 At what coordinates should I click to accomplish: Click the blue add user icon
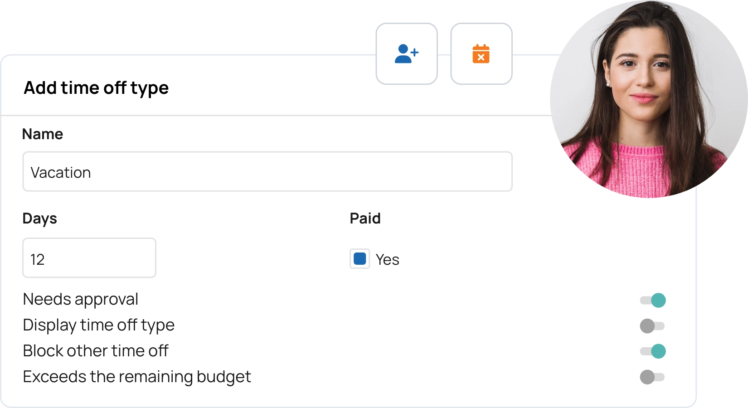pos(406,54)
